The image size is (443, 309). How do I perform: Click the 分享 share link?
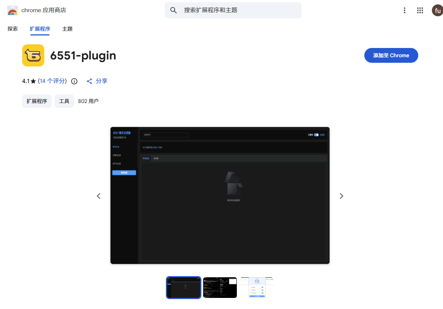click(97, 81)
